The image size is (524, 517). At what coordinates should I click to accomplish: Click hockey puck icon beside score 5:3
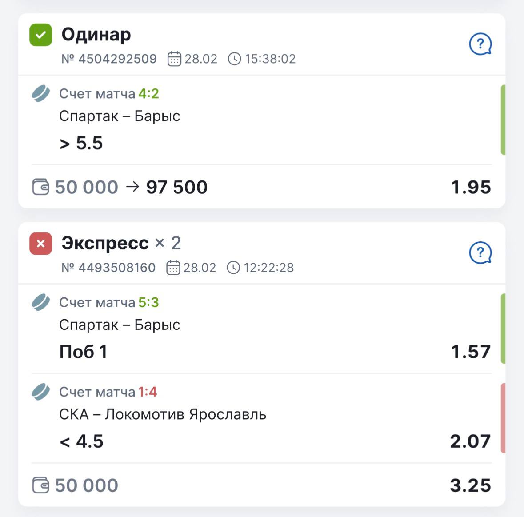40,303
